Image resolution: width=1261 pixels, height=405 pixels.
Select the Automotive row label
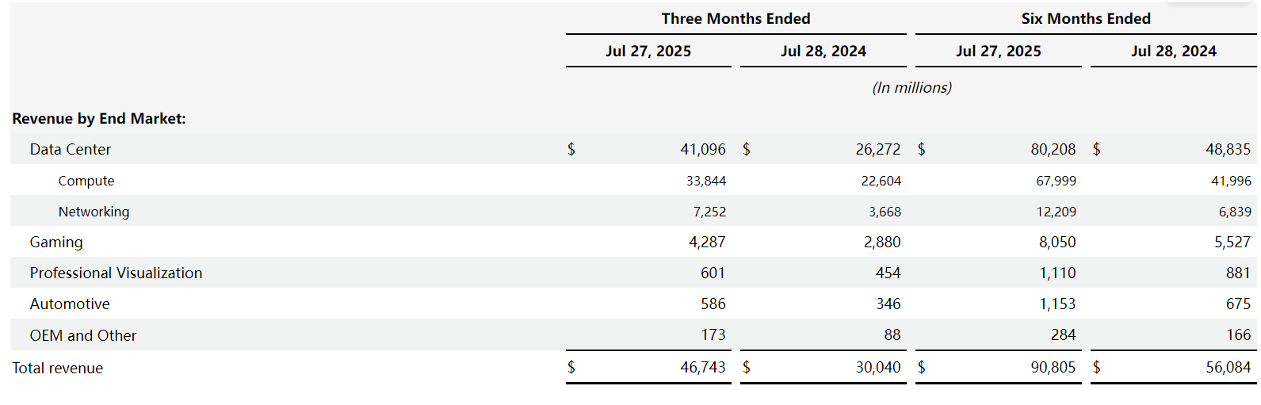(x=70, y=304)
